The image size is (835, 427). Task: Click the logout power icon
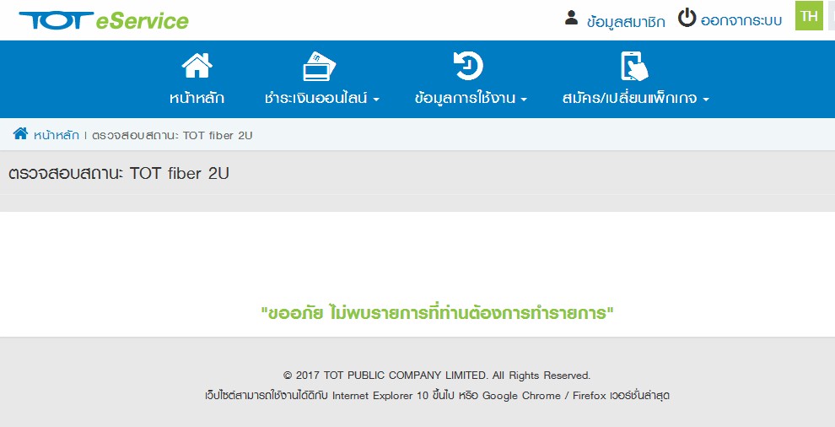[687, 18]
